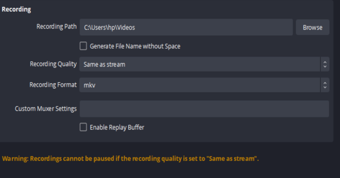
Task: Click the orange 'Same as stream' warning message
Action: tap(130, 159)
